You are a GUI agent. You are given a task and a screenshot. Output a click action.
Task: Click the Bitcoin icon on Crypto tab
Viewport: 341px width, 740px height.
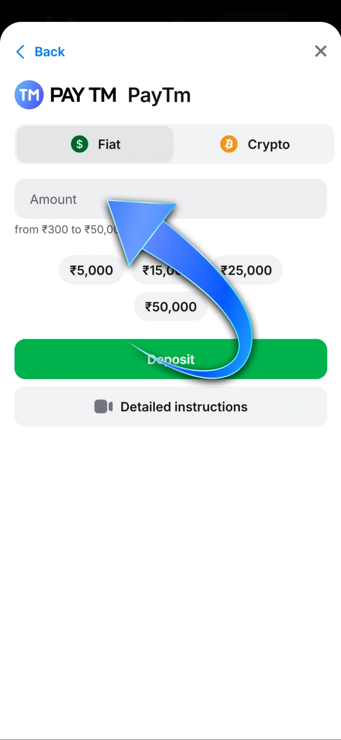(229, 144)
